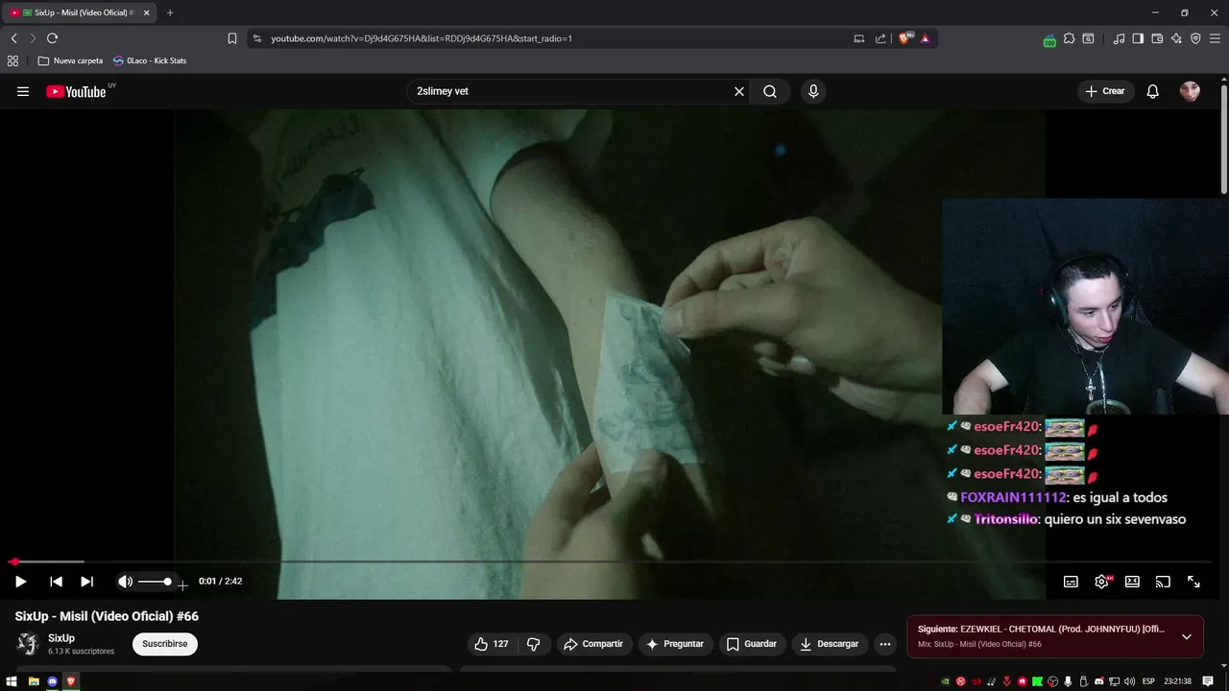Focus the browser address bar URL
The height and width of the screenshot is (691, 1229).
[x=422, y=38]
